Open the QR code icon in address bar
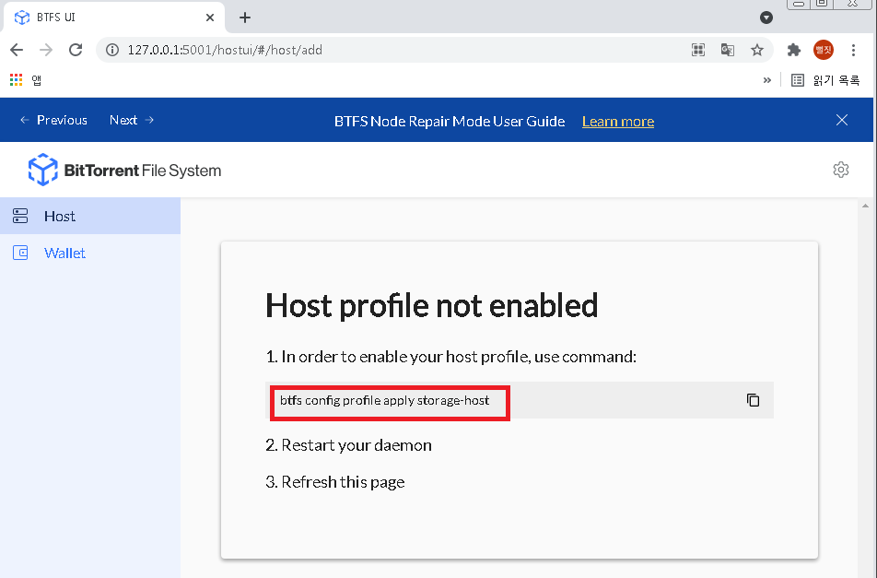The image size is (877, 578). click(698, 50)
